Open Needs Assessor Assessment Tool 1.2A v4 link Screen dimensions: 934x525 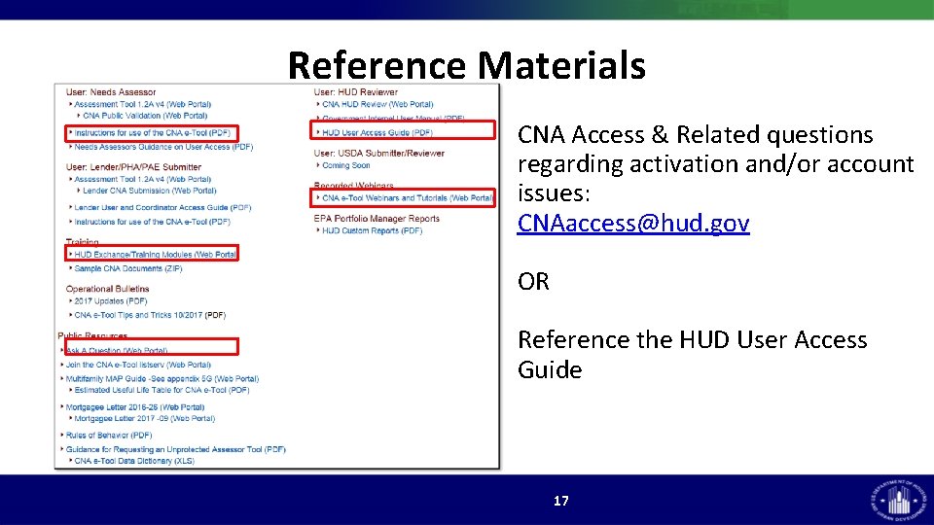142,104
